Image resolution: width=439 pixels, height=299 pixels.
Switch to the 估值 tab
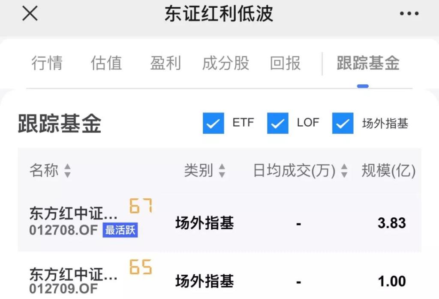[106, 63]
